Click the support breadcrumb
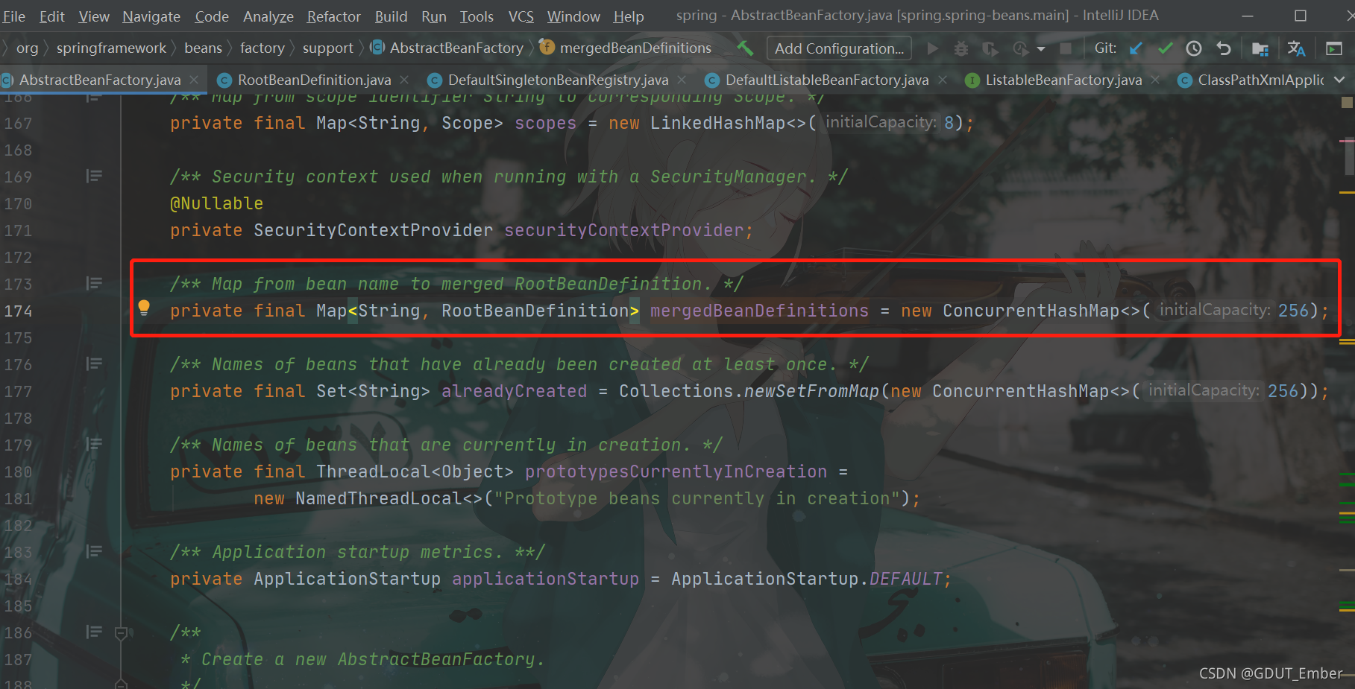The image size is (1355, 689). click(x=327, y=48)
